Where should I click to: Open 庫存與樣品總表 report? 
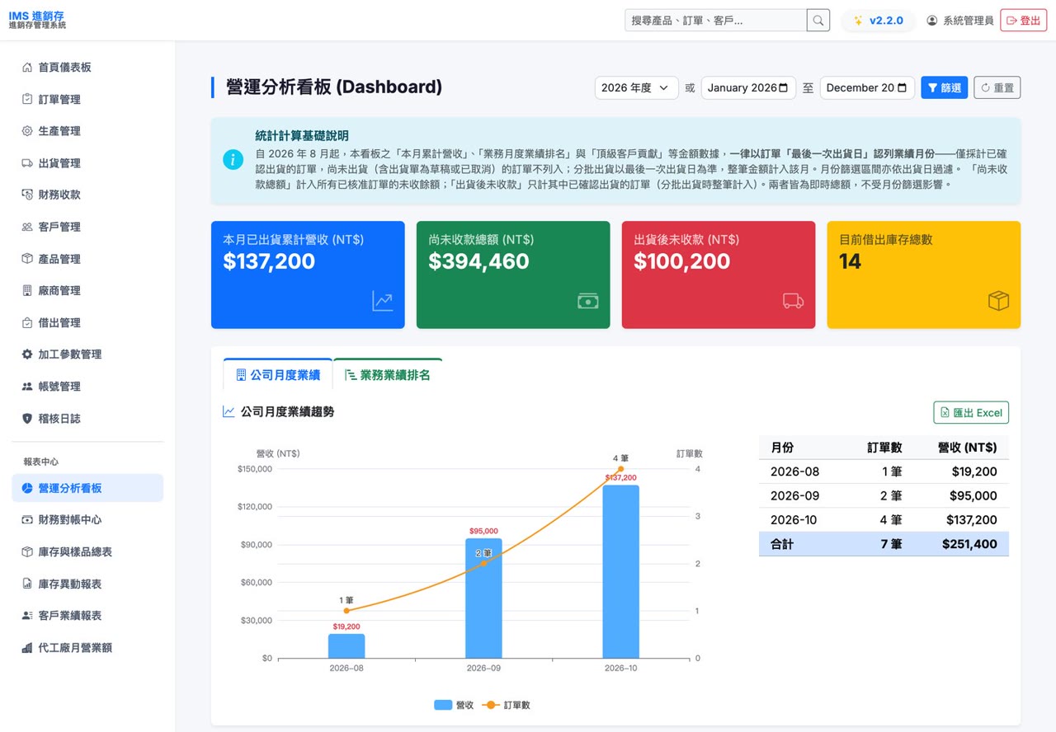(87, 551)
